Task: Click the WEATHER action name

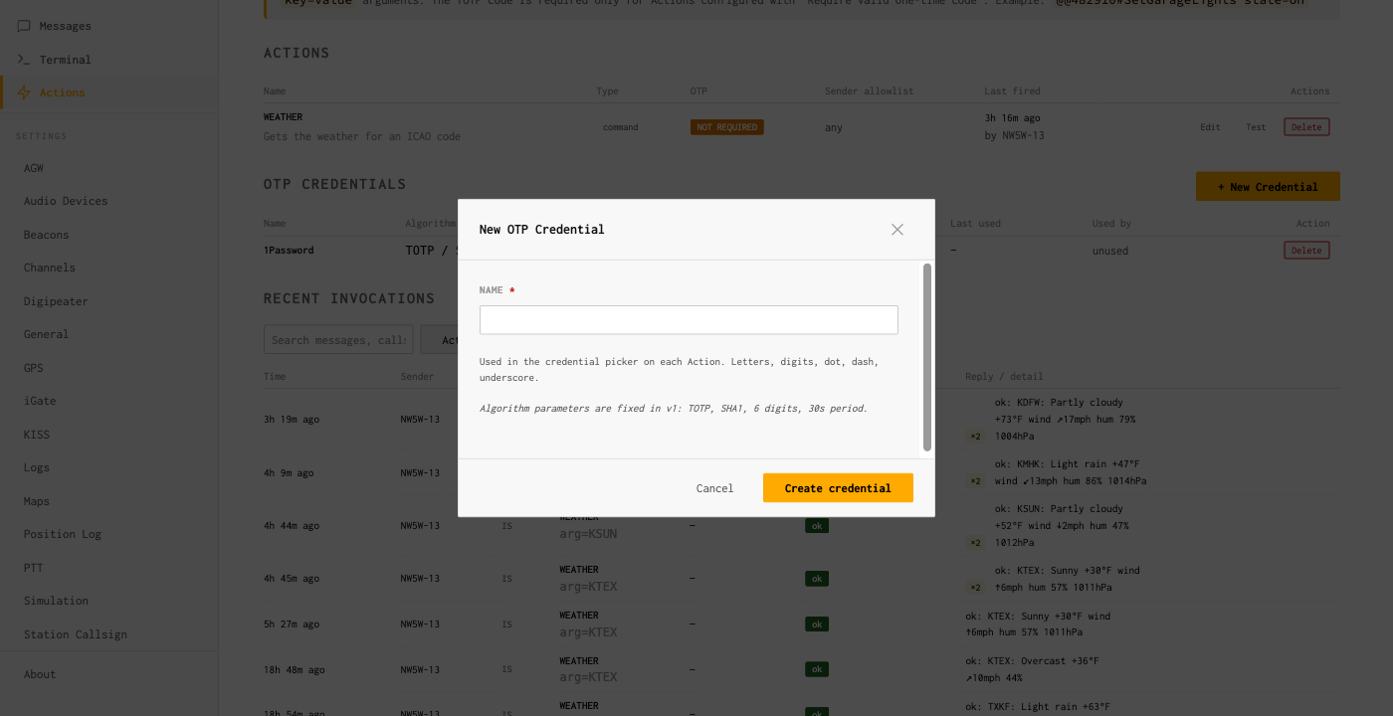Action: coord(283,117)
